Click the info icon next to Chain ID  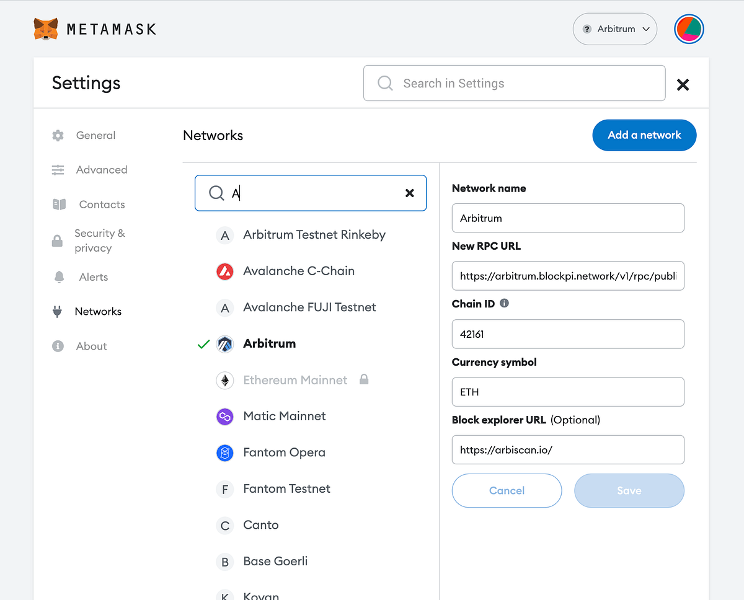click(x=504, y=303)
